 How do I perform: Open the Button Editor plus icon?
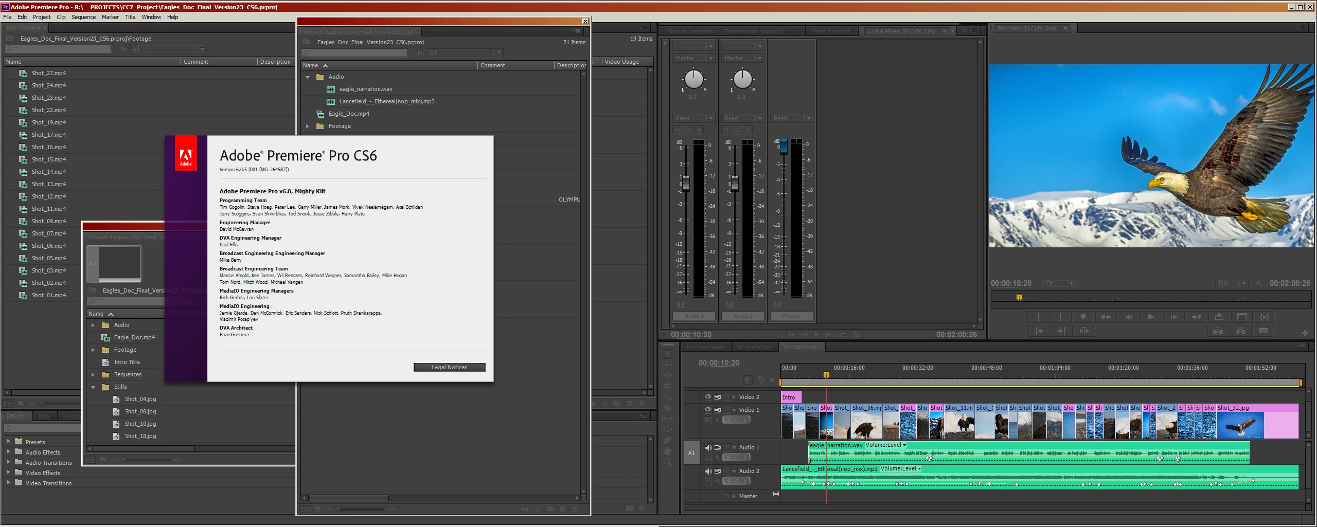pos(1304,333)
